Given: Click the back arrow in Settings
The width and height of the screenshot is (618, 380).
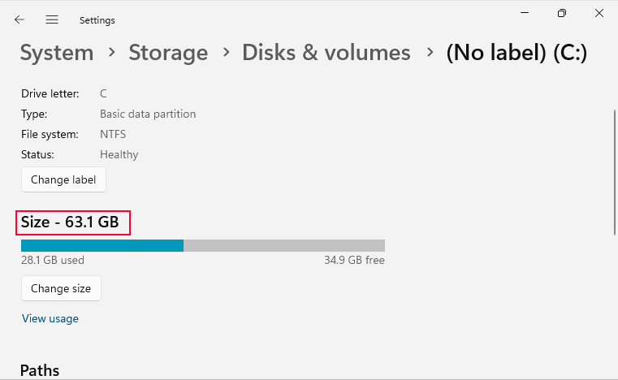Looking at the screenshot, I should (19, 19).
